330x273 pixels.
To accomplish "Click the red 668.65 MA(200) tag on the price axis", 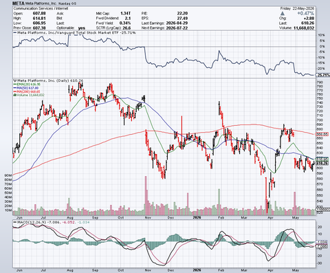I will click(322, 134).
